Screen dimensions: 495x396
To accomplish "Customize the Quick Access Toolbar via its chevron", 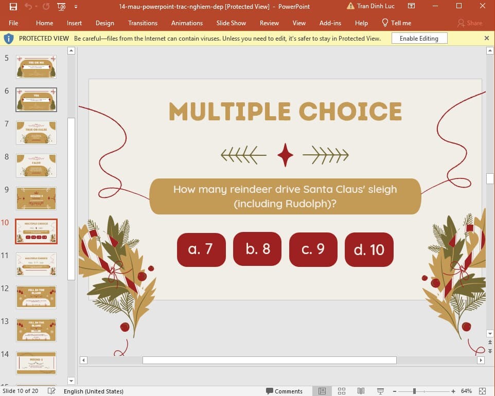I will tap(76, 6).
